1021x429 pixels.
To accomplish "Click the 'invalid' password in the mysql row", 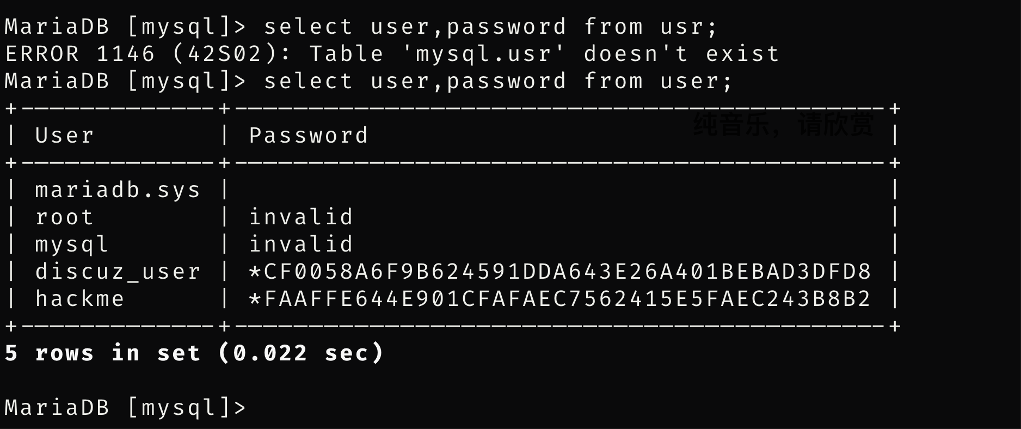I will tap(301, 244).
